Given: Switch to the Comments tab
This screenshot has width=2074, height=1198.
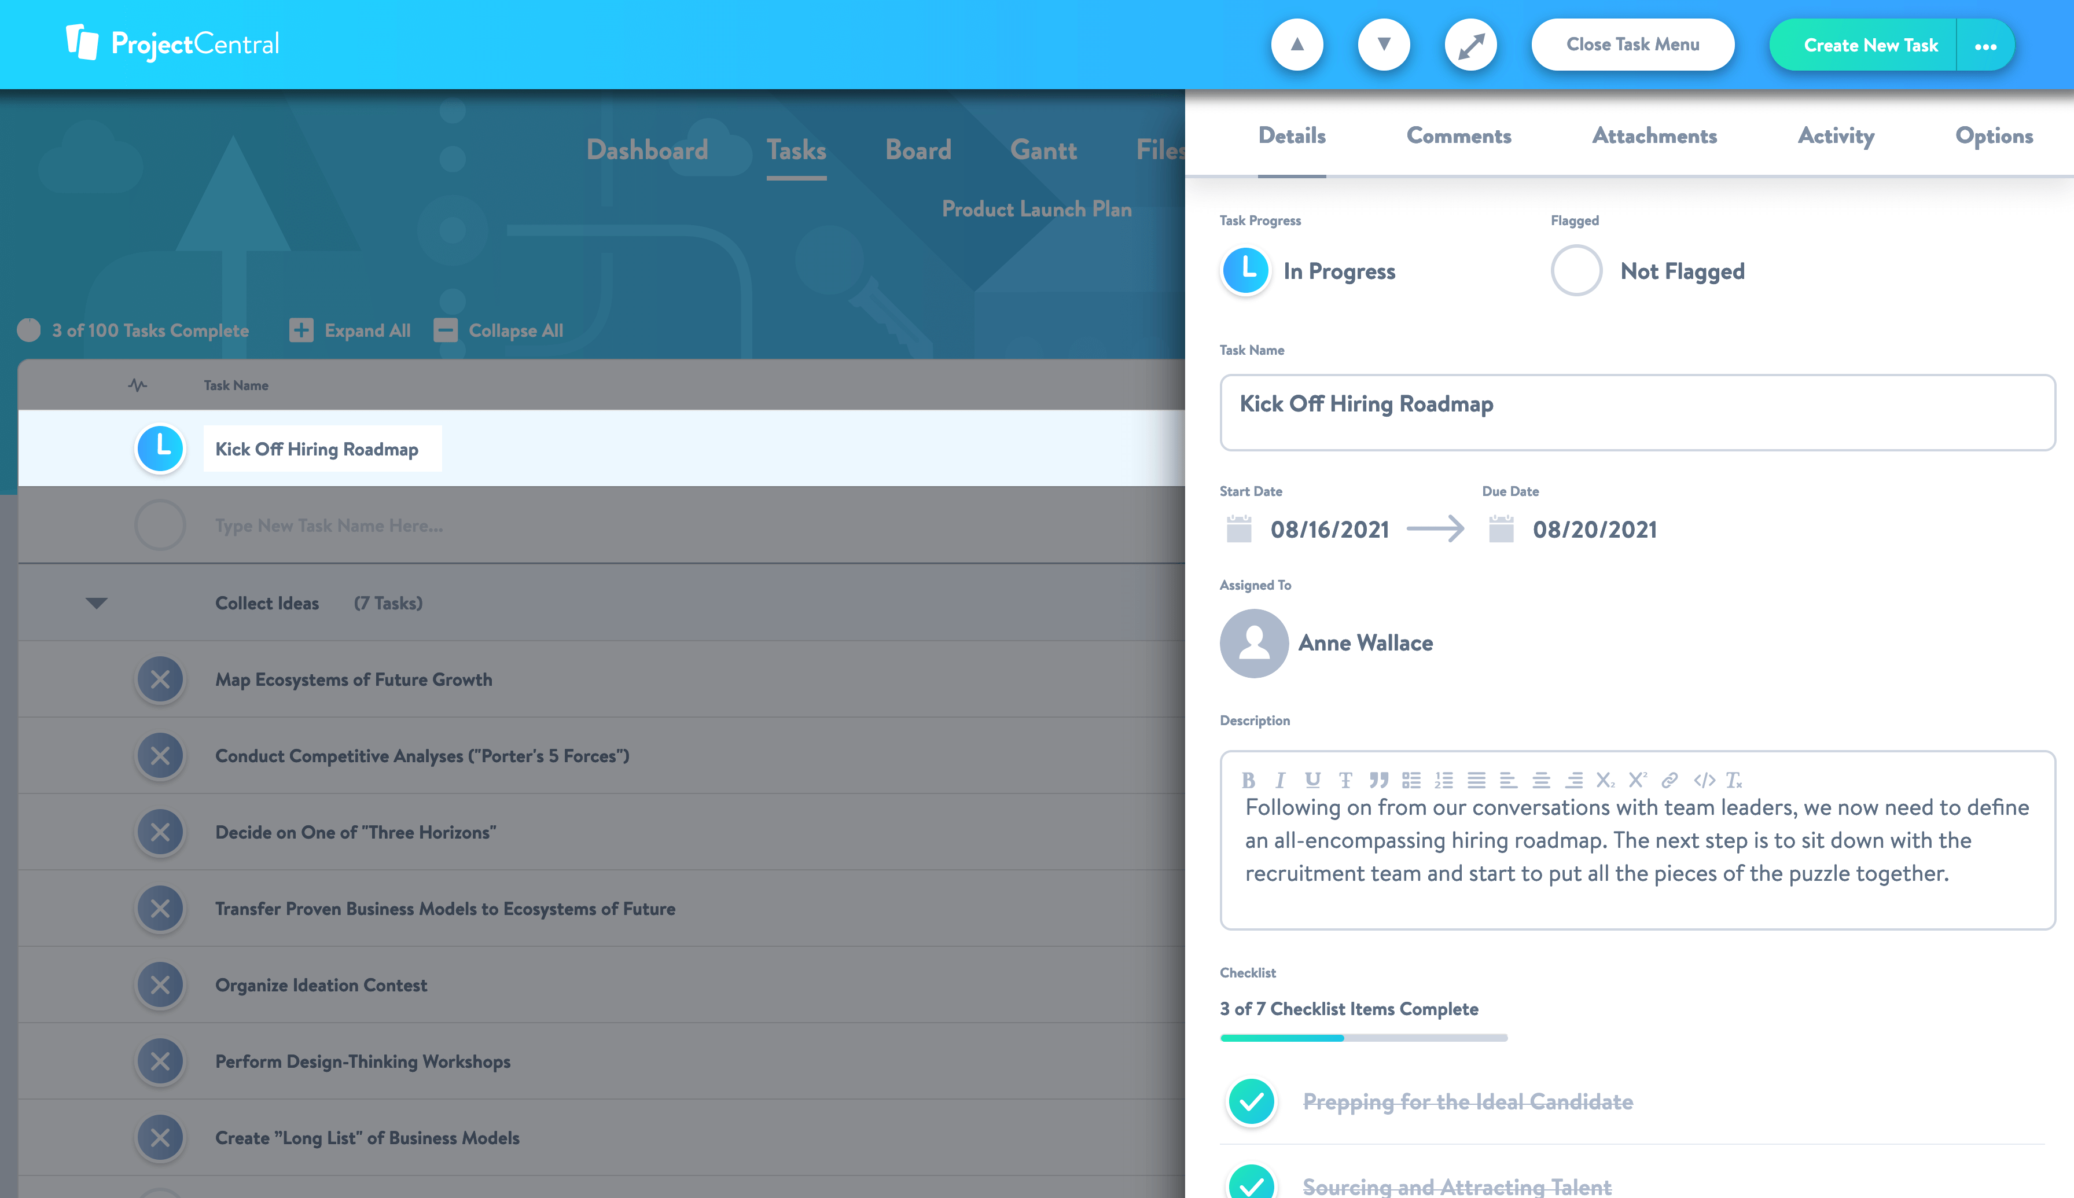Looking at the screenshot, I should [x=1459, y=136].
